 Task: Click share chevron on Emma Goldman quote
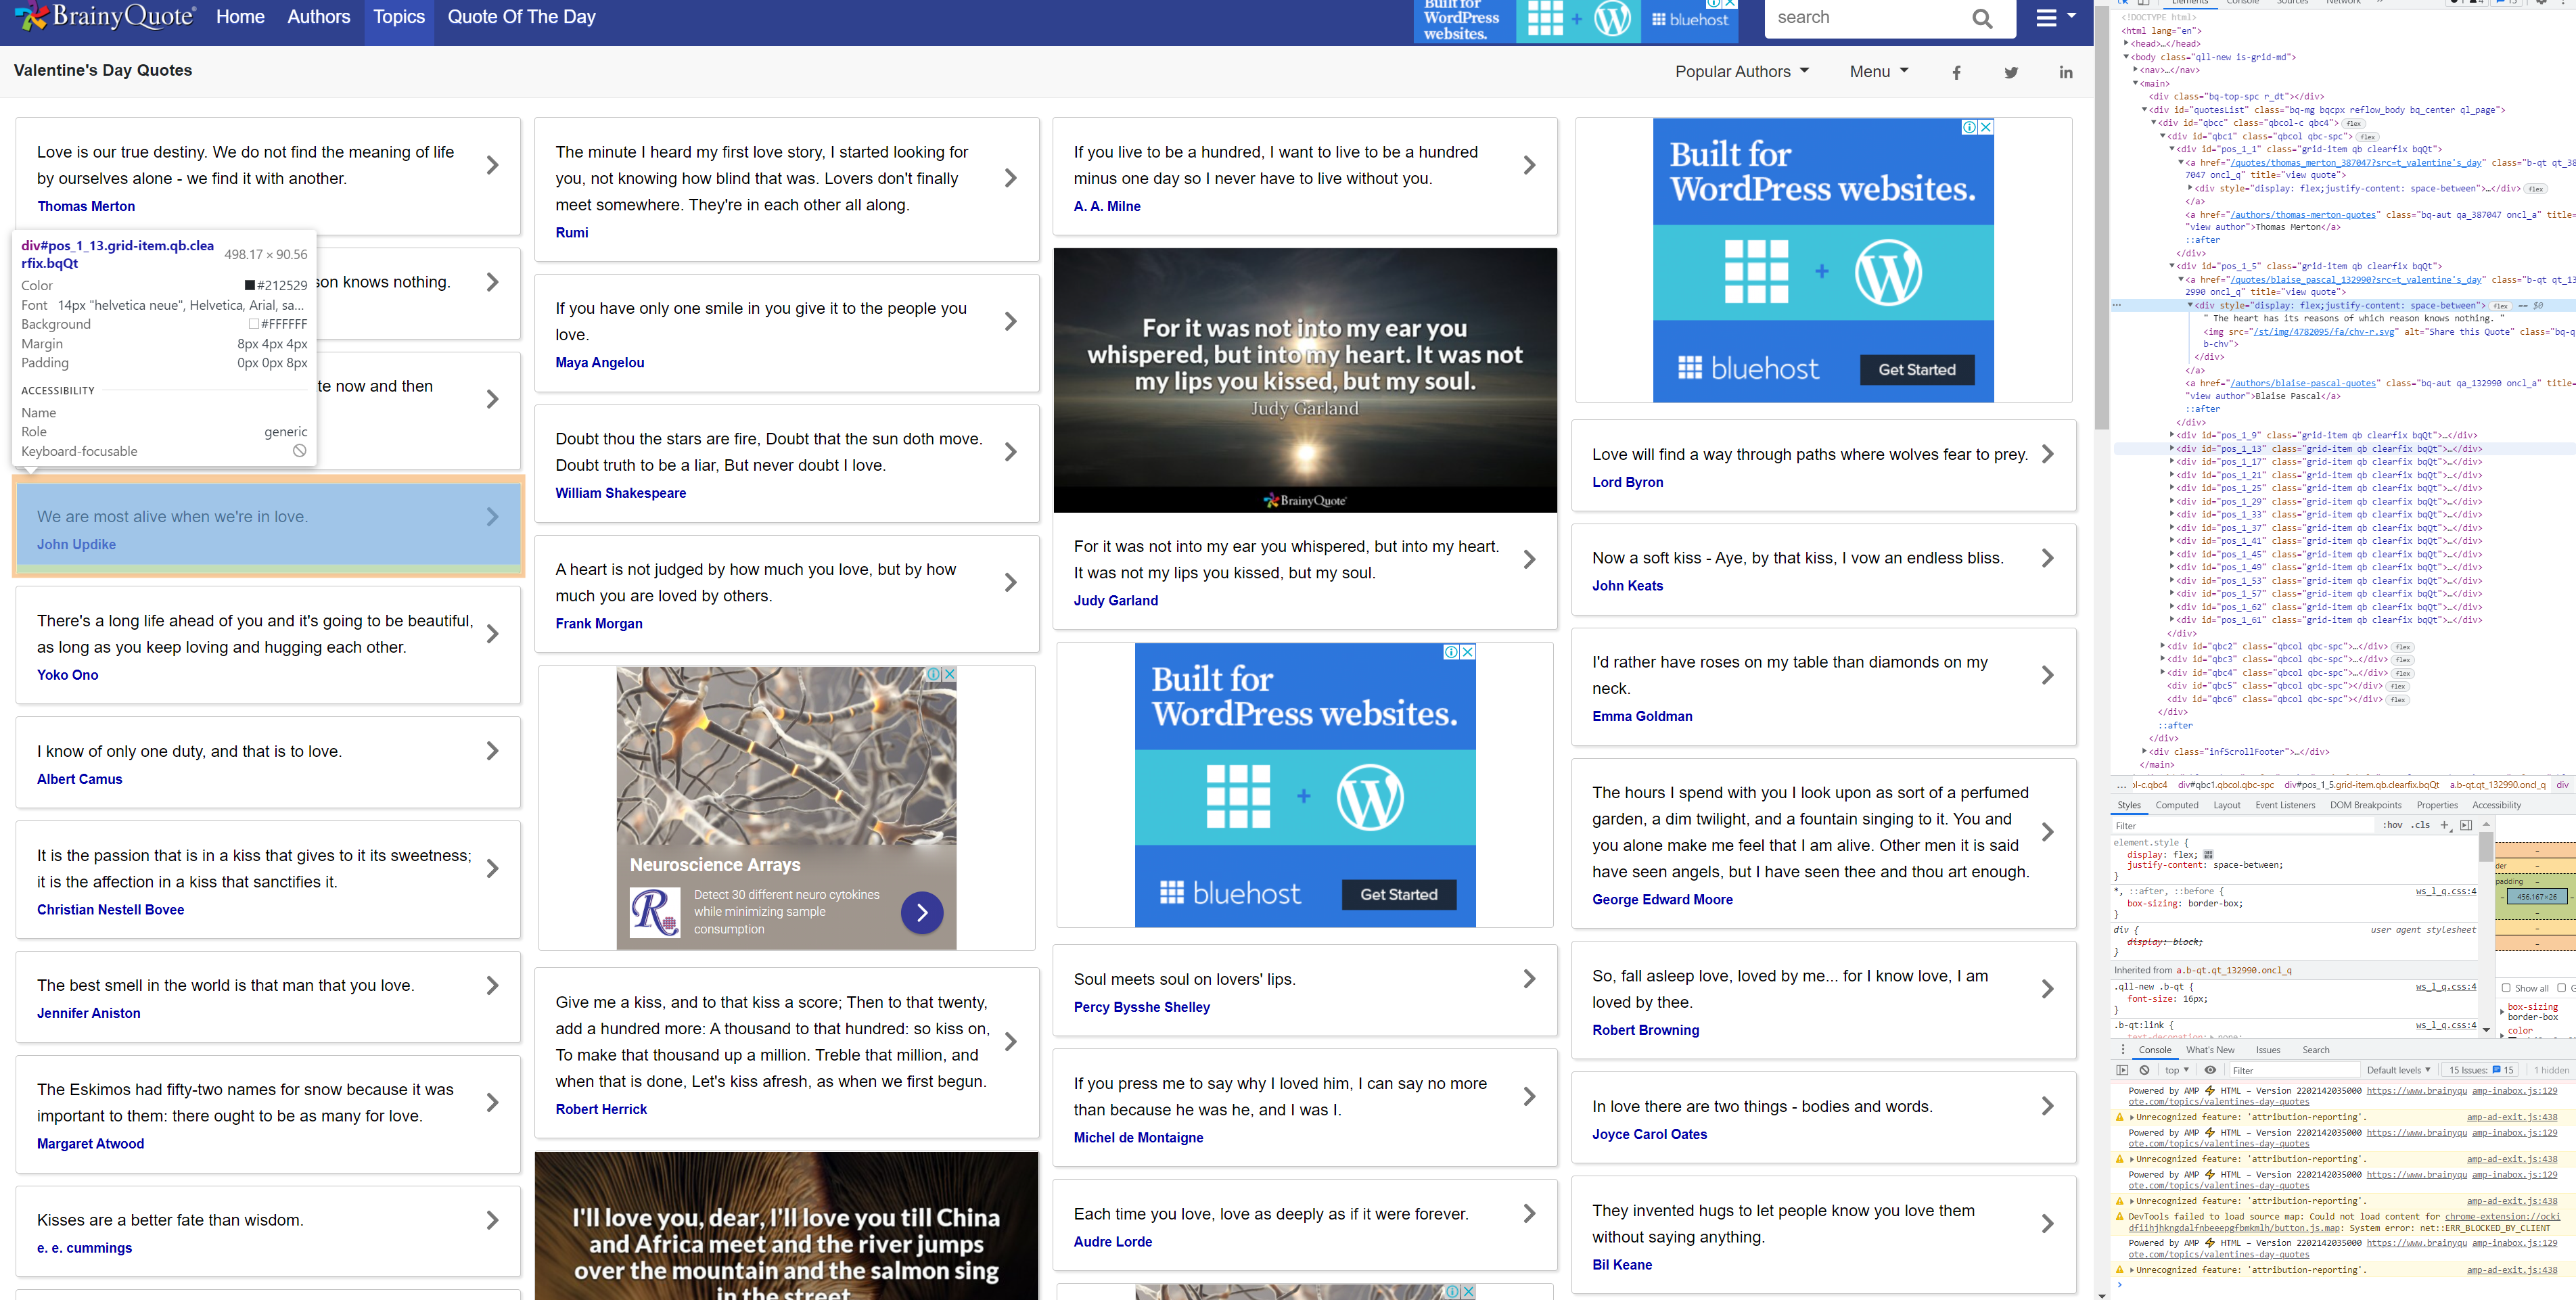point(2047,675)
